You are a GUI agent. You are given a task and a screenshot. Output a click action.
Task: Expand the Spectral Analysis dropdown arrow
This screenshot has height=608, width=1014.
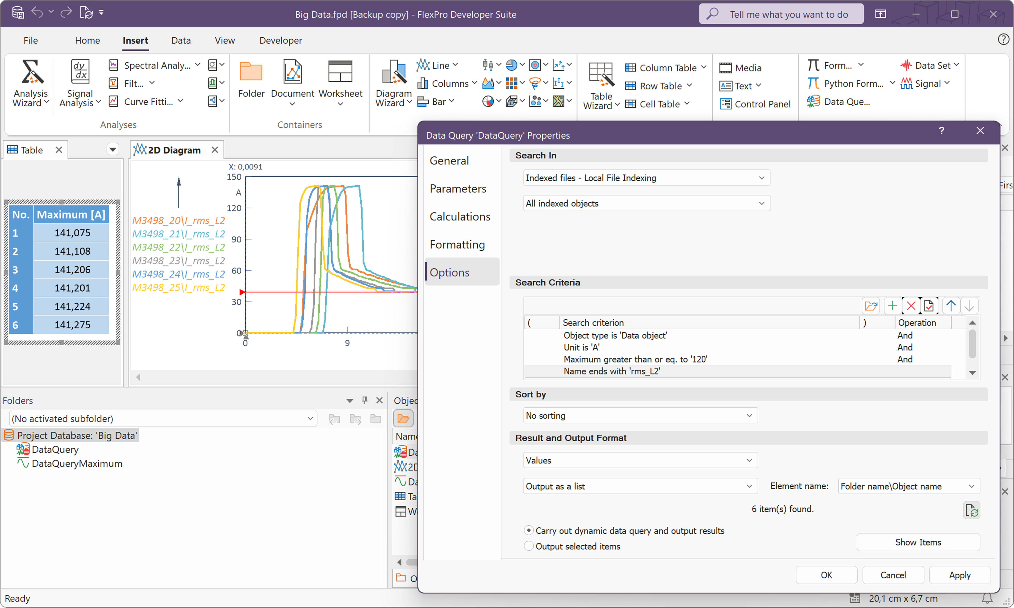(x=197, y=65)
